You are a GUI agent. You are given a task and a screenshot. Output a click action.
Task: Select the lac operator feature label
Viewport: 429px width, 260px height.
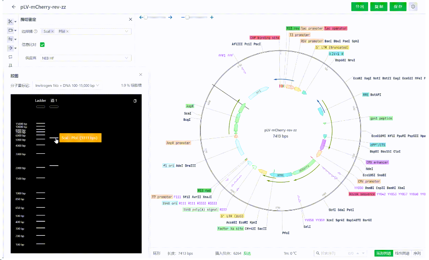pos(336,28)
